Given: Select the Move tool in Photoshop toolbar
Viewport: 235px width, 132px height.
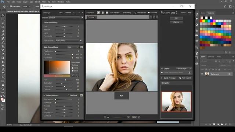Looking at the screenshot, I should click(x=3, y=15).
